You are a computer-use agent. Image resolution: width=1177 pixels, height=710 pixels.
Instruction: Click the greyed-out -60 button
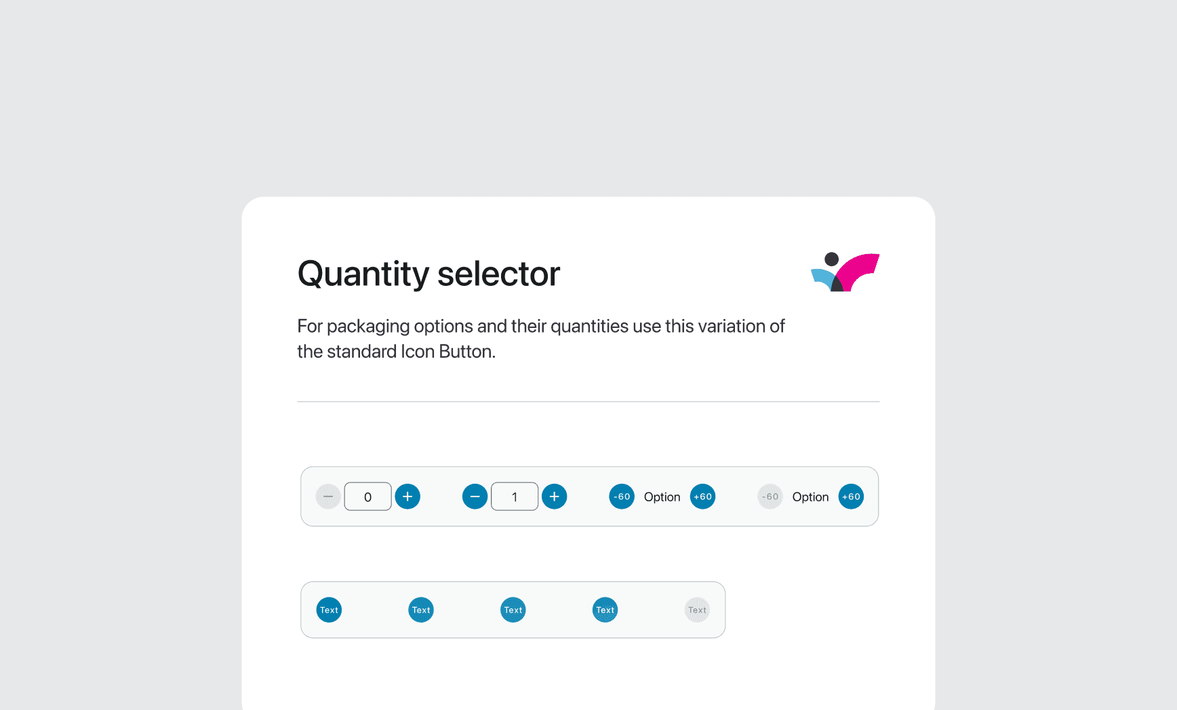(x=770, y=497)
